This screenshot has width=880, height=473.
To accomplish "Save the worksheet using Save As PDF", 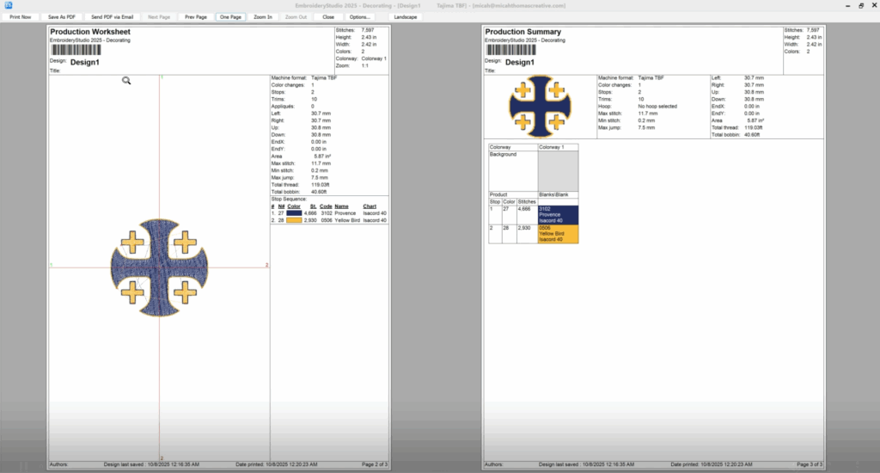I will (62, 16).
